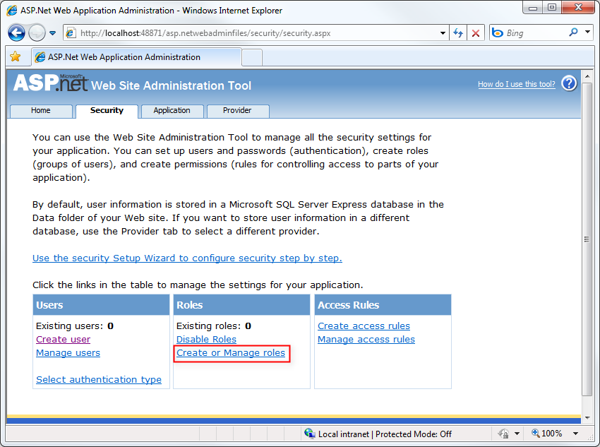Click the ASP.net logo in header
The image size is (600, 447).
[51, 83]
